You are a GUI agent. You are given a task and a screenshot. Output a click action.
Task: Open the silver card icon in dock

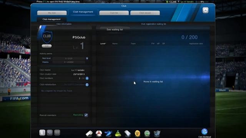[128, 134]
